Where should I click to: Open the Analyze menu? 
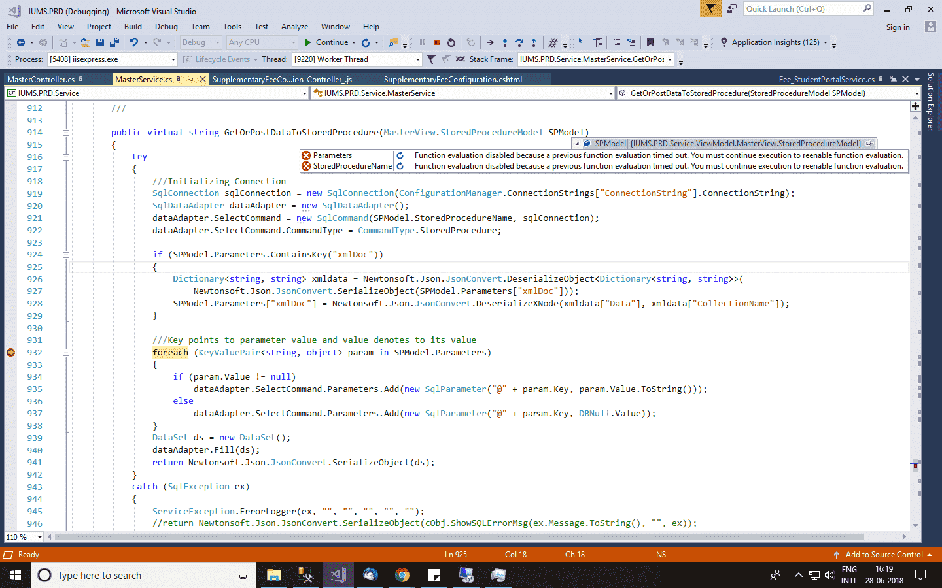[x=294, y=27]
